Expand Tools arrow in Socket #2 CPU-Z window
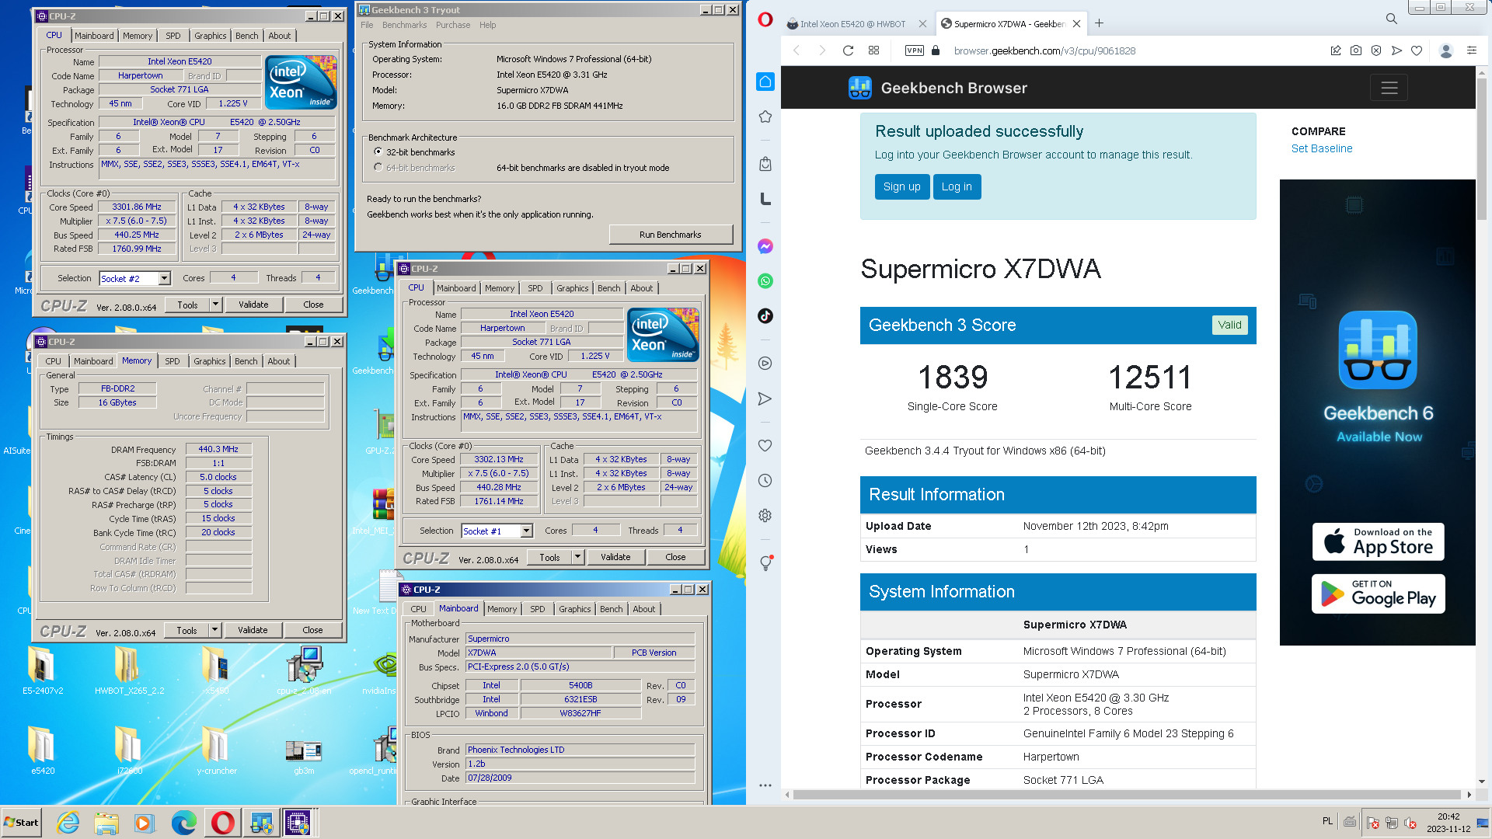Image resolution: width=1492 pixels, height=839 pixels. [x=216, y=305]
